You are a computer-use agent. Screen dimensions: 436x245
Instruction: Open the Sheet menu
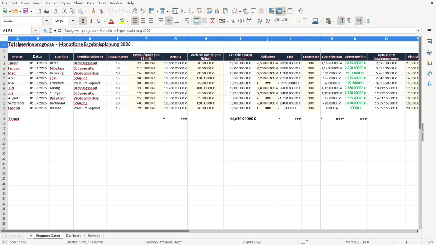78,3
